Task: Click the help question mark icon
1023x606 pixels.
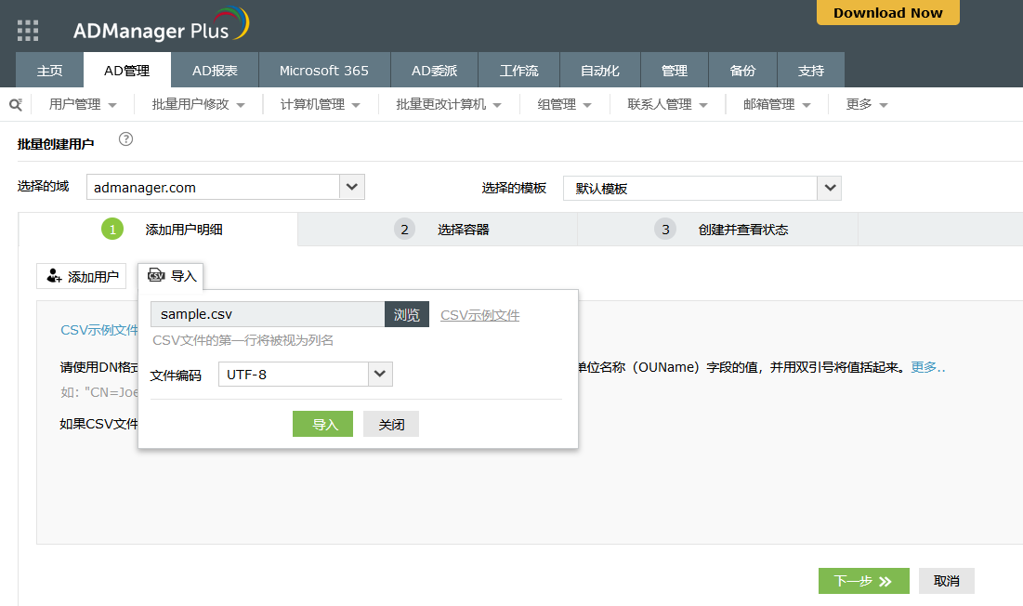Action: coord(126,139)
